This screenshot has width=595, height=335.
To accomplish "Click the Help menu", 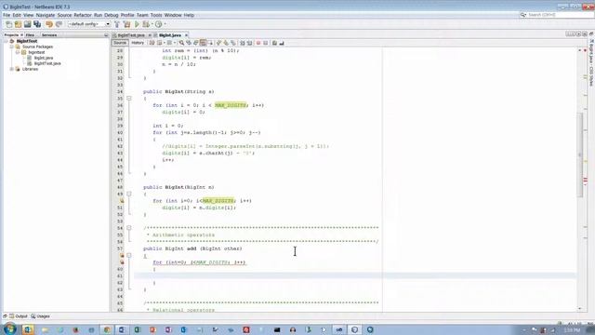I will click(x=189, y=15).
